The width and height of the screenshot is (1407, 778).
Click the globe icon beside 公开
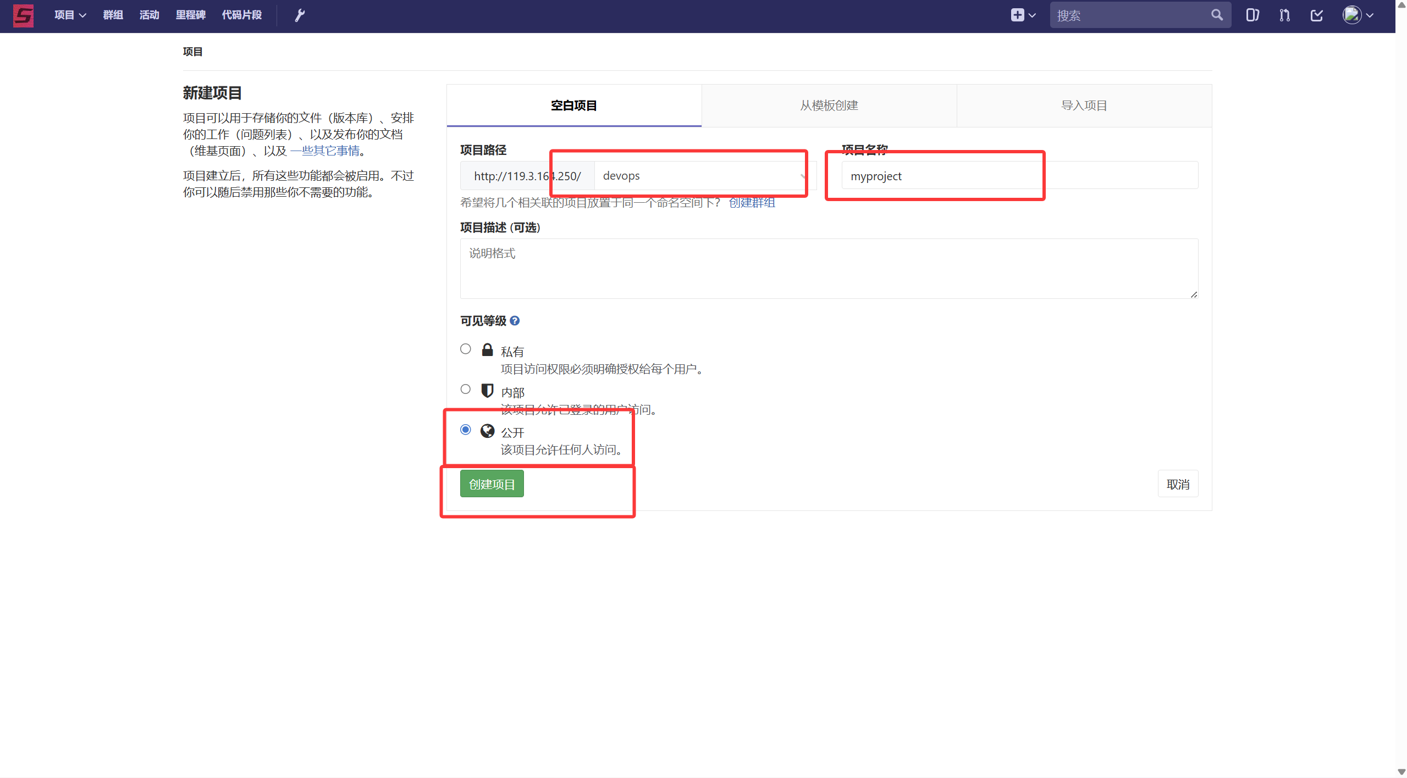pyautogui.click(x=487, y=431)
